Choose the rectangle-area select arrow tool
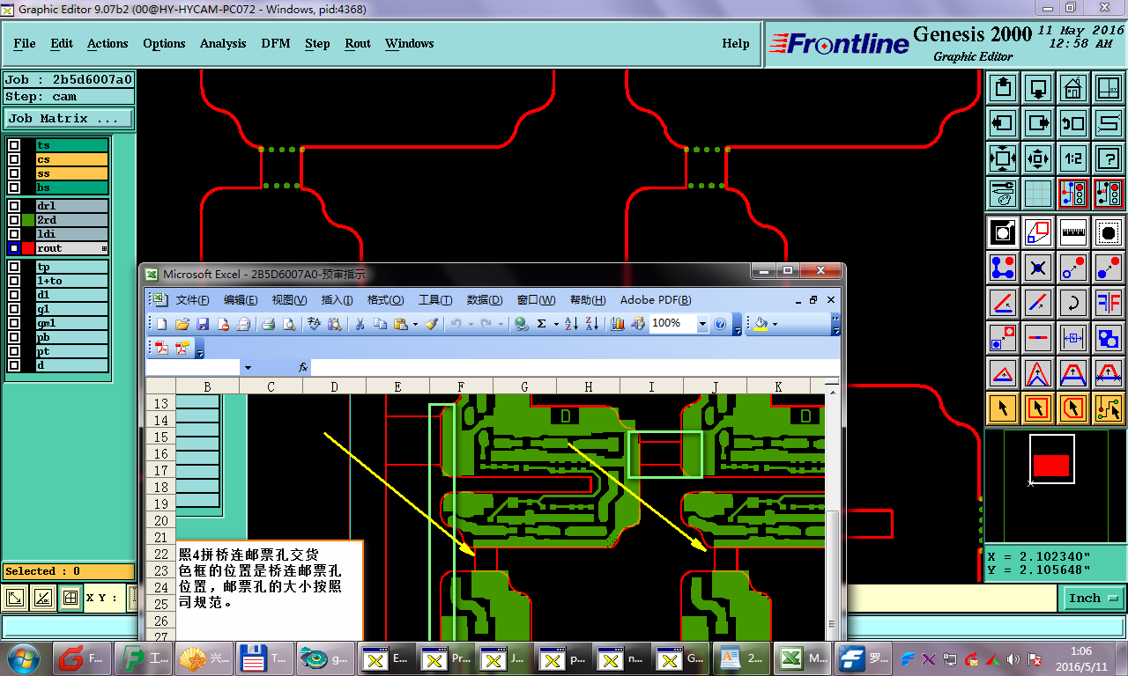This screenshot has width=1128, height=676. click(1038, 408)
